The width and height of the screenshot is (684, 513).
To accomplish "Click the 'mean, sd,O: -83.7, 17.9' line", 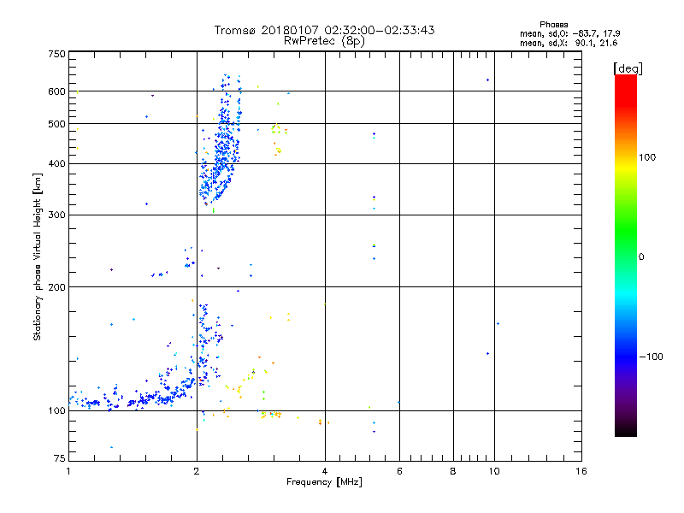I will click(x=569, y=33).
